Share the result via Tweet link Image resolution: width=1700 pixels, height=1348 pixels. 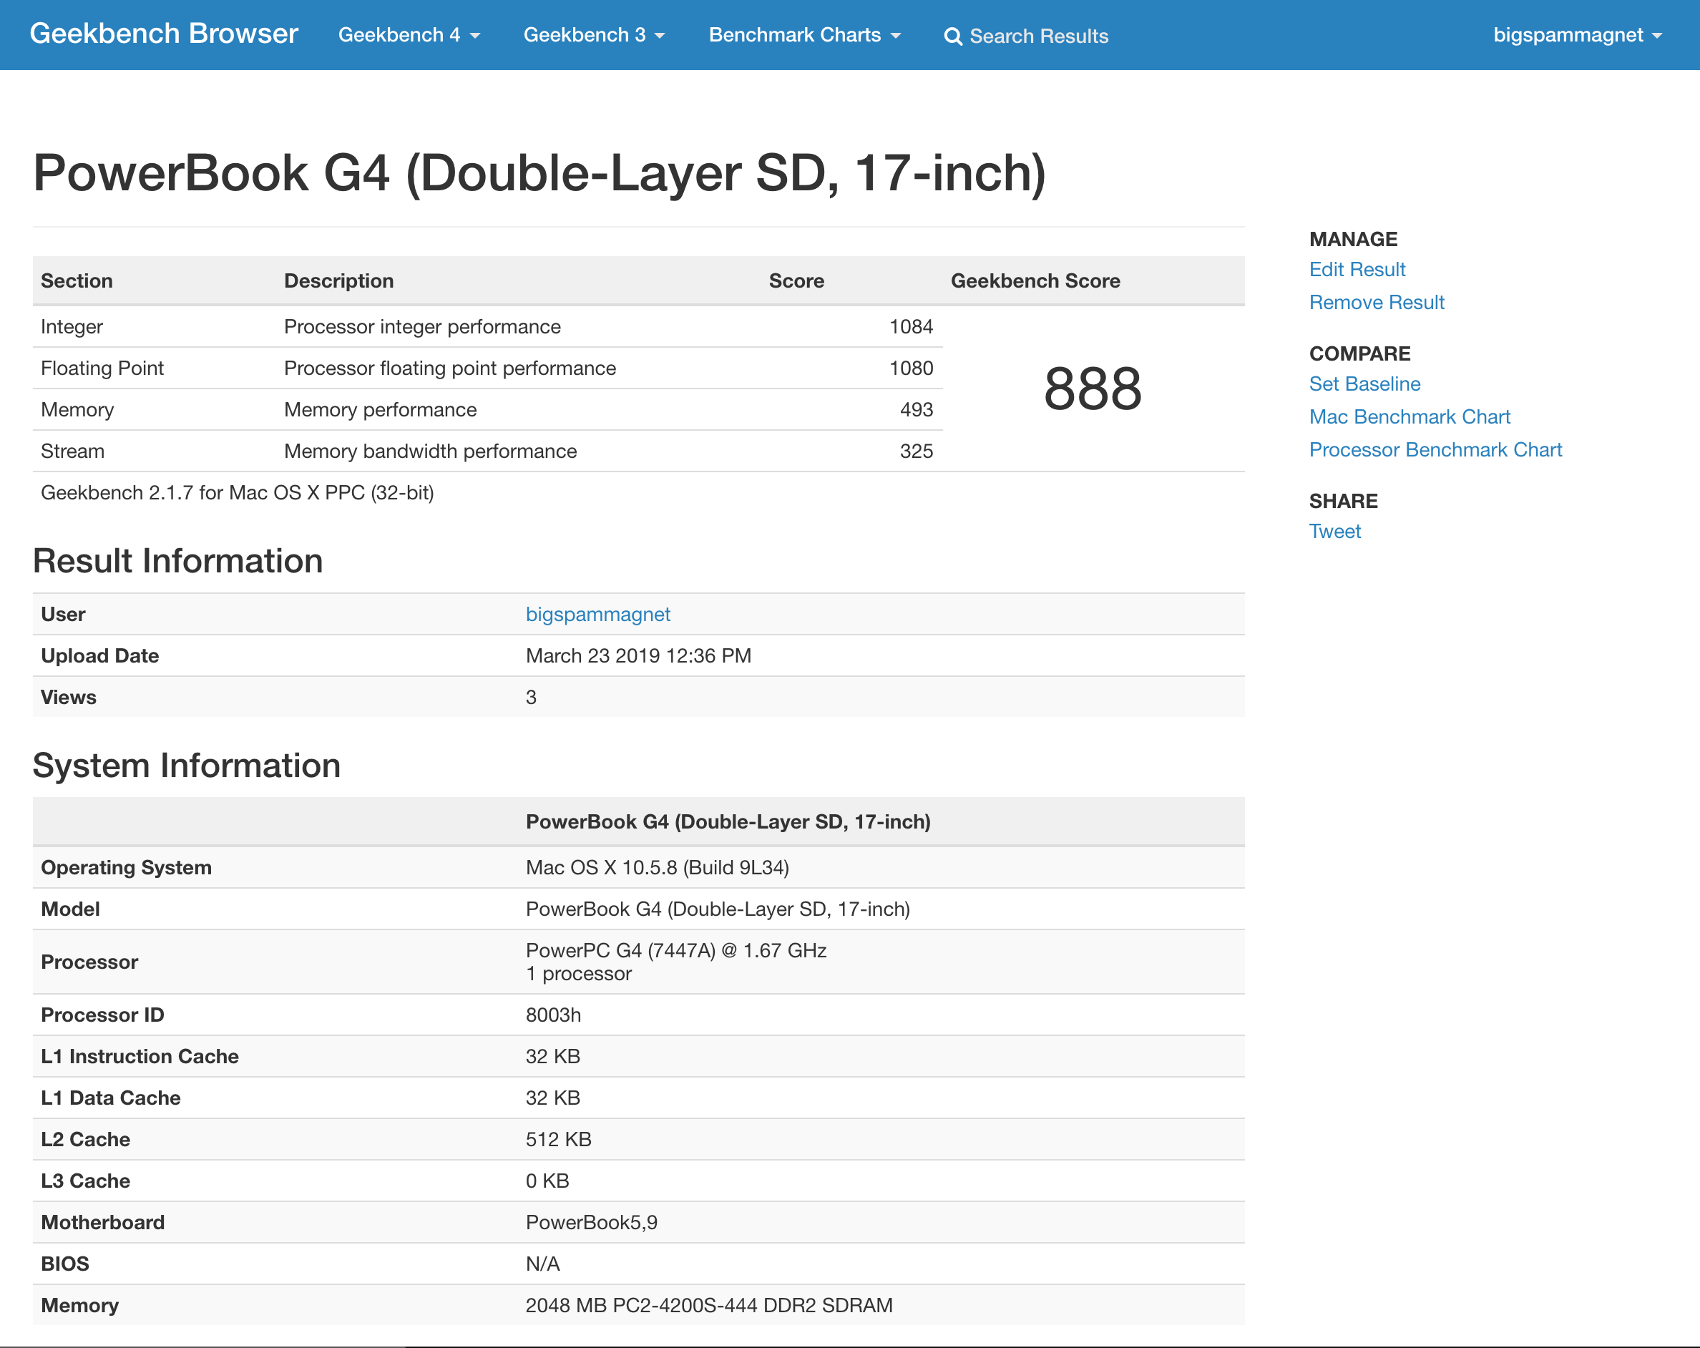pyautogui.click(x=1335, y=532)
